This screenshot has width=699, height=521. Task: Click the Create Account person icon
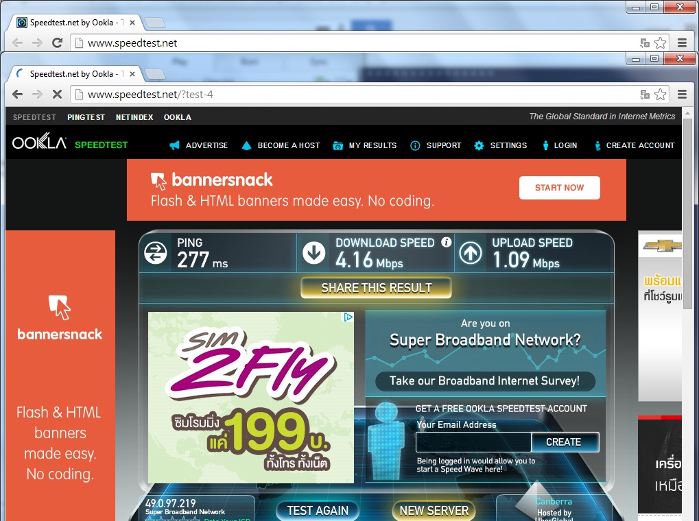pyautogui.click(x=597, y=145)
